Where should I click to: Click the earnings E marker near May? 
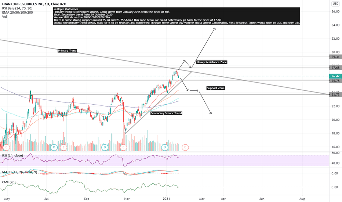pyautogui.click(x=7, y=147)
